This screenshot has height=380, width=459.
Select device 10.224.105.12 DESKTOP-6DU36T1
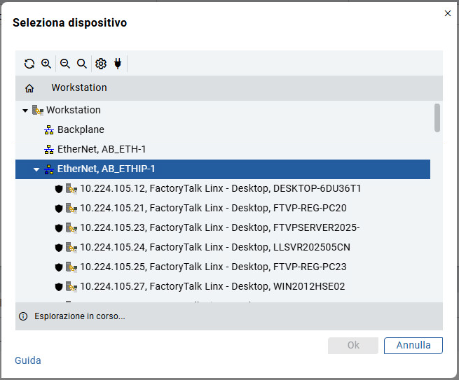click(x=220, y=188)
